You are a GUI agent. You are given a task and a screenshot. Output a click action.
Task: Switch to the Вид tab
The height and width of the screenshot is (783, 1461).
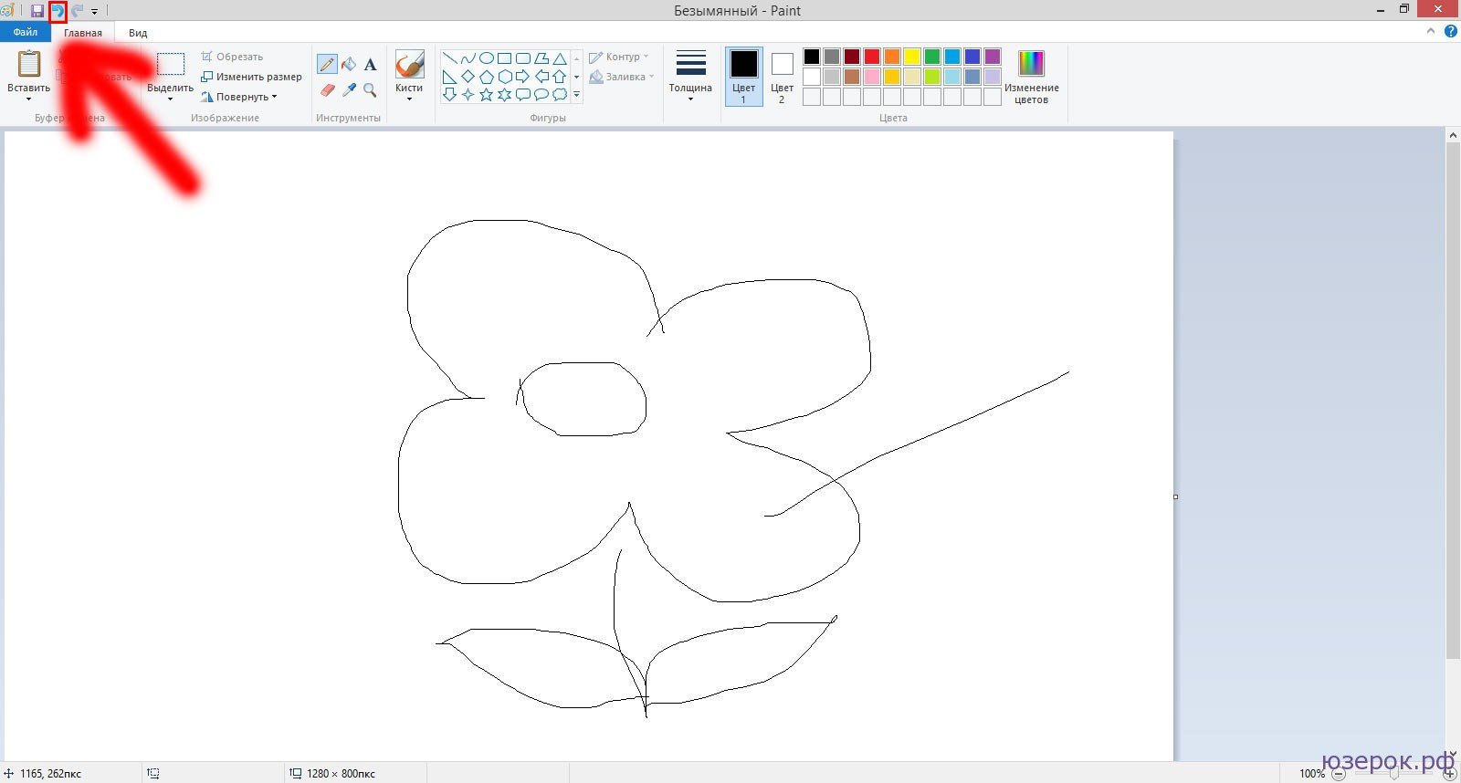click(138, 33)
